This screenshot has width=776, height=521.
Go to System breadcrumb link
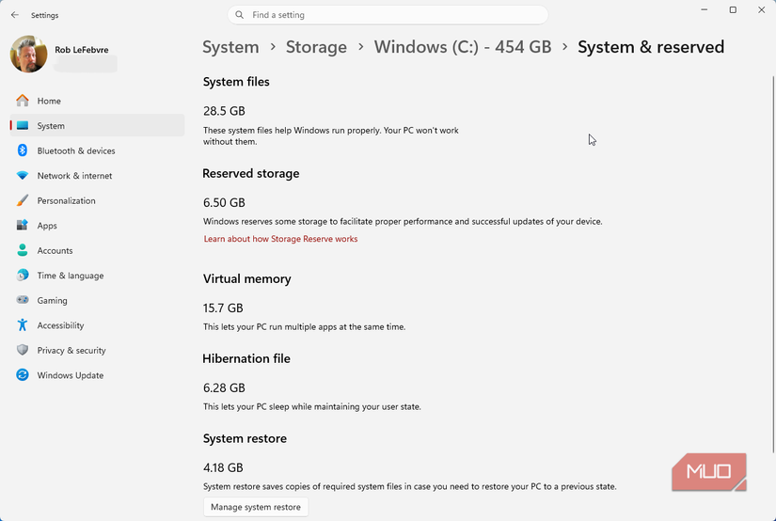(230, 47)
